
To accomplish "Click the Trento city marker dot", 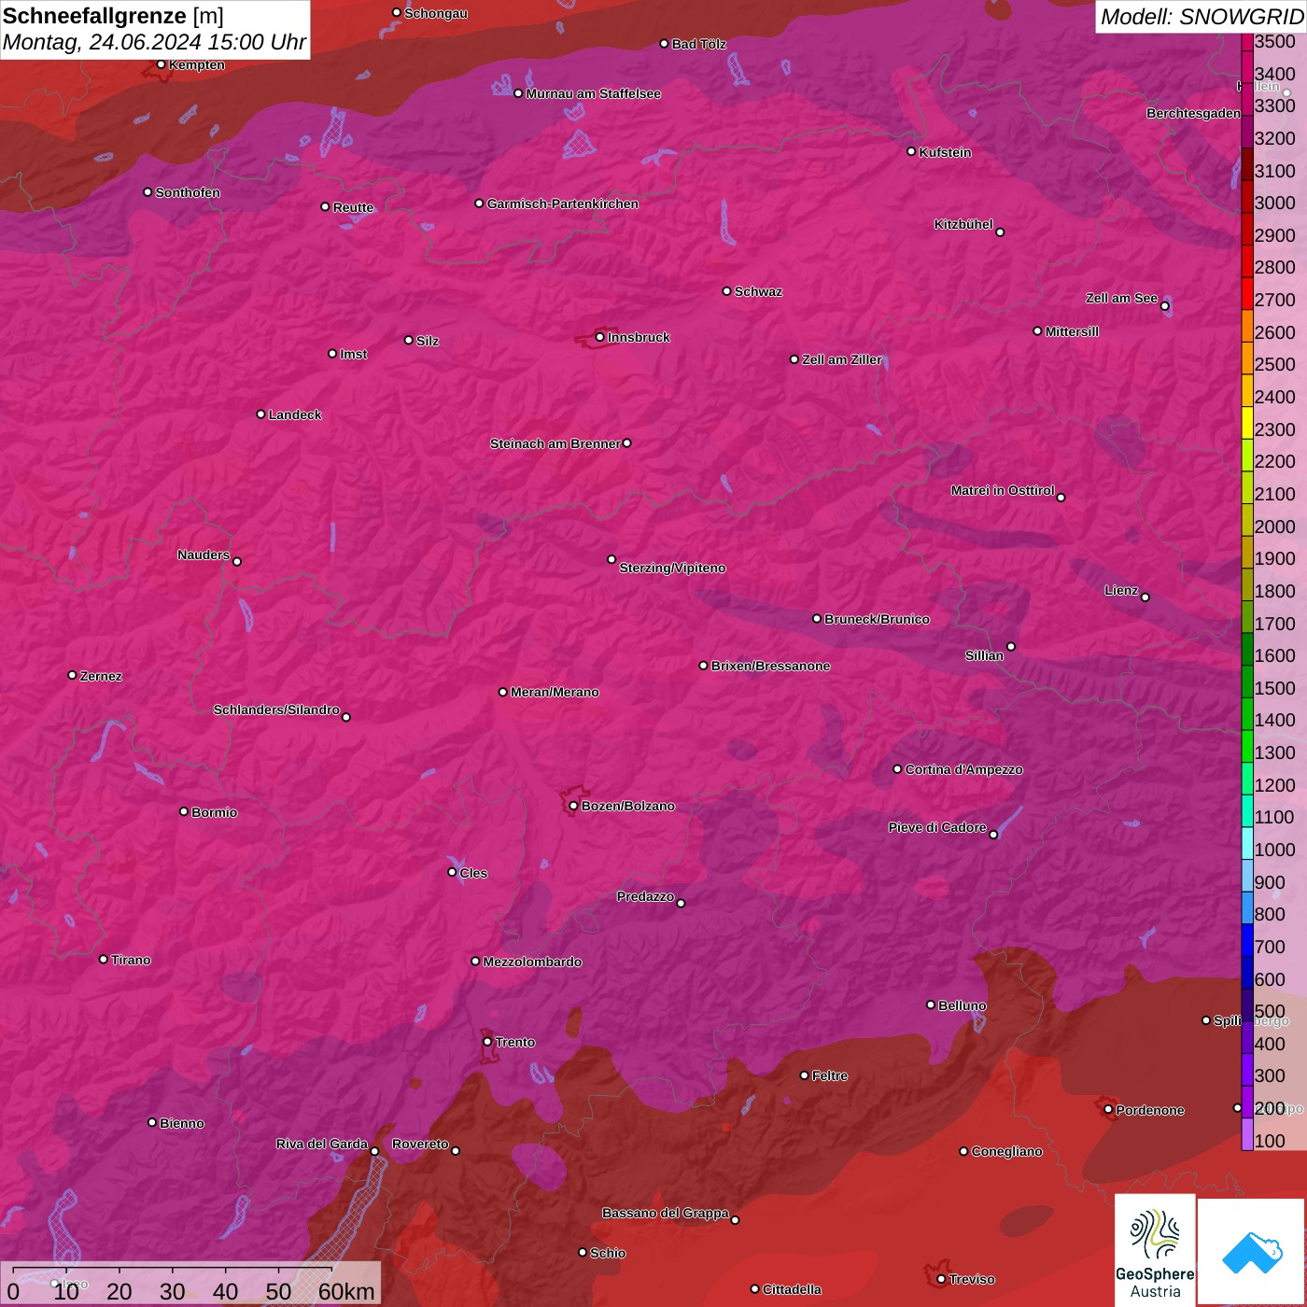I will (x=487, y=1042).
